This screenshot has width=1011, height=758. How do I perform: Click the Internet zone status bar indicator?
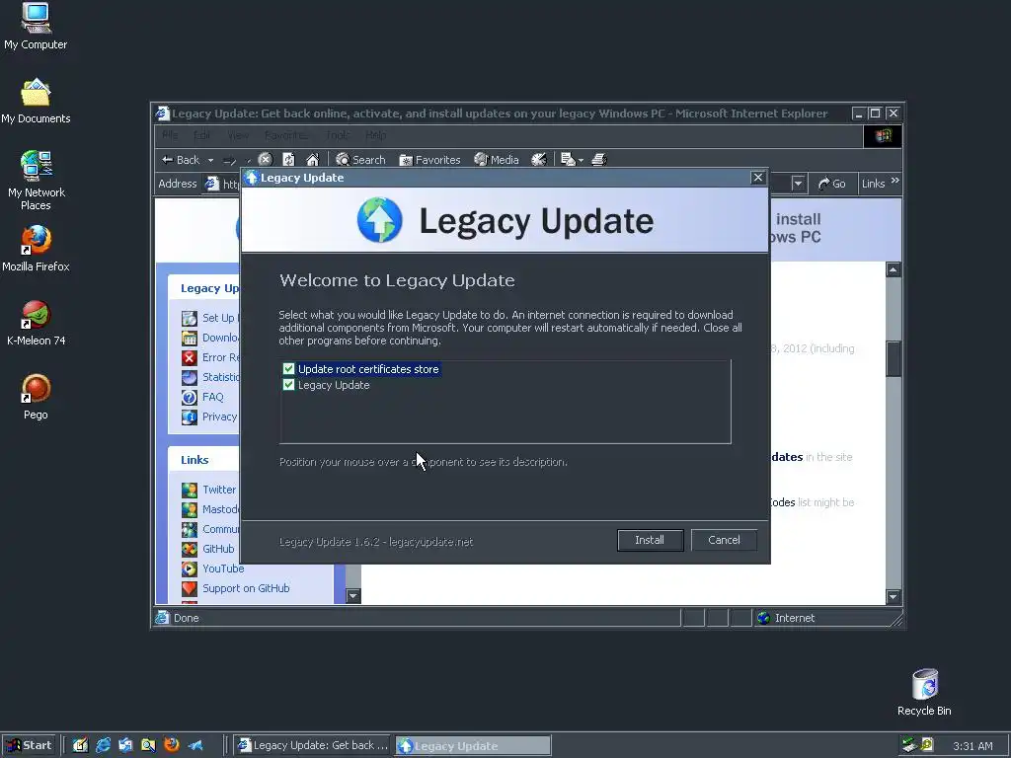coord(787,618)
